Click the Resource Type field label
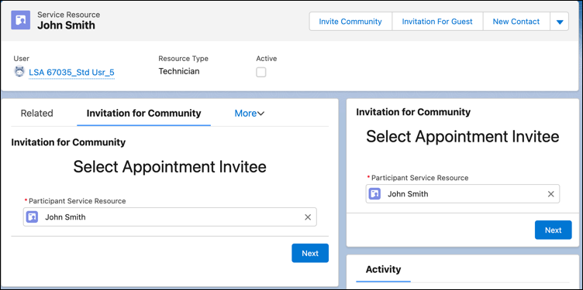The image size is (583, 290). 183,59
